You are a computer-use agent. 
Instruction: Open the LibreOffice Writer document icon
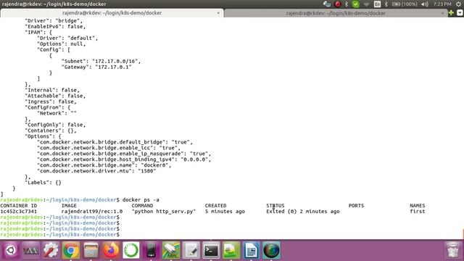click(252, 250)
